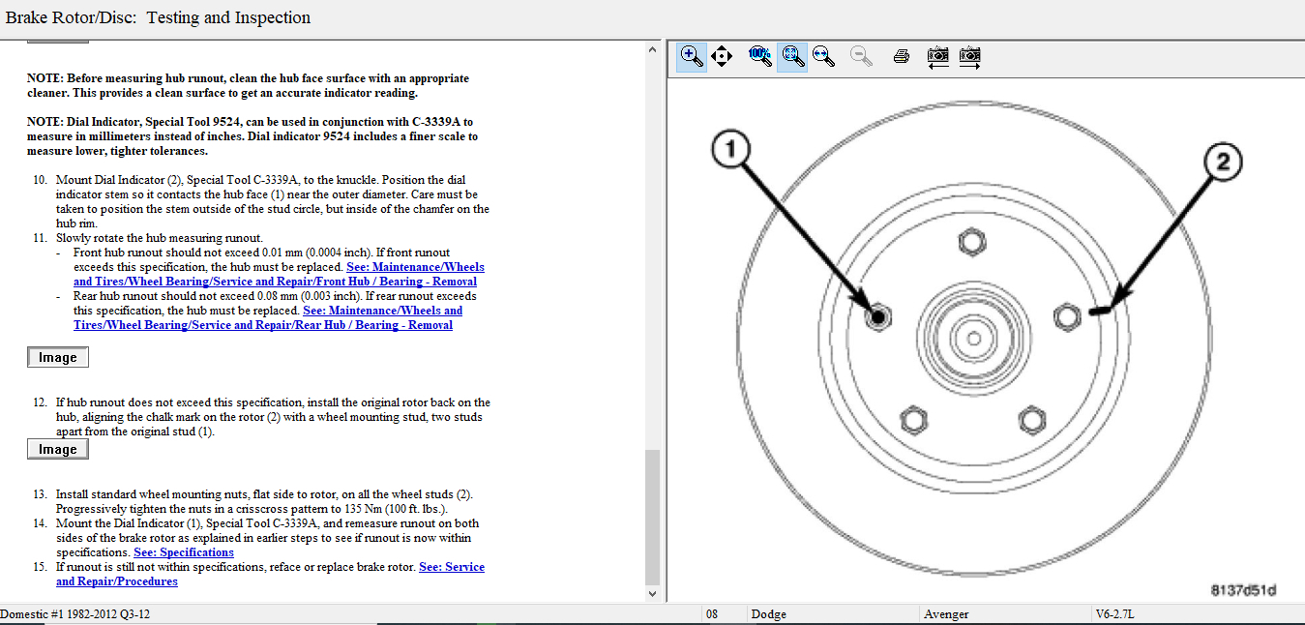
Task: Click the fit-to-width zoom icon
Action: (824, 56)
